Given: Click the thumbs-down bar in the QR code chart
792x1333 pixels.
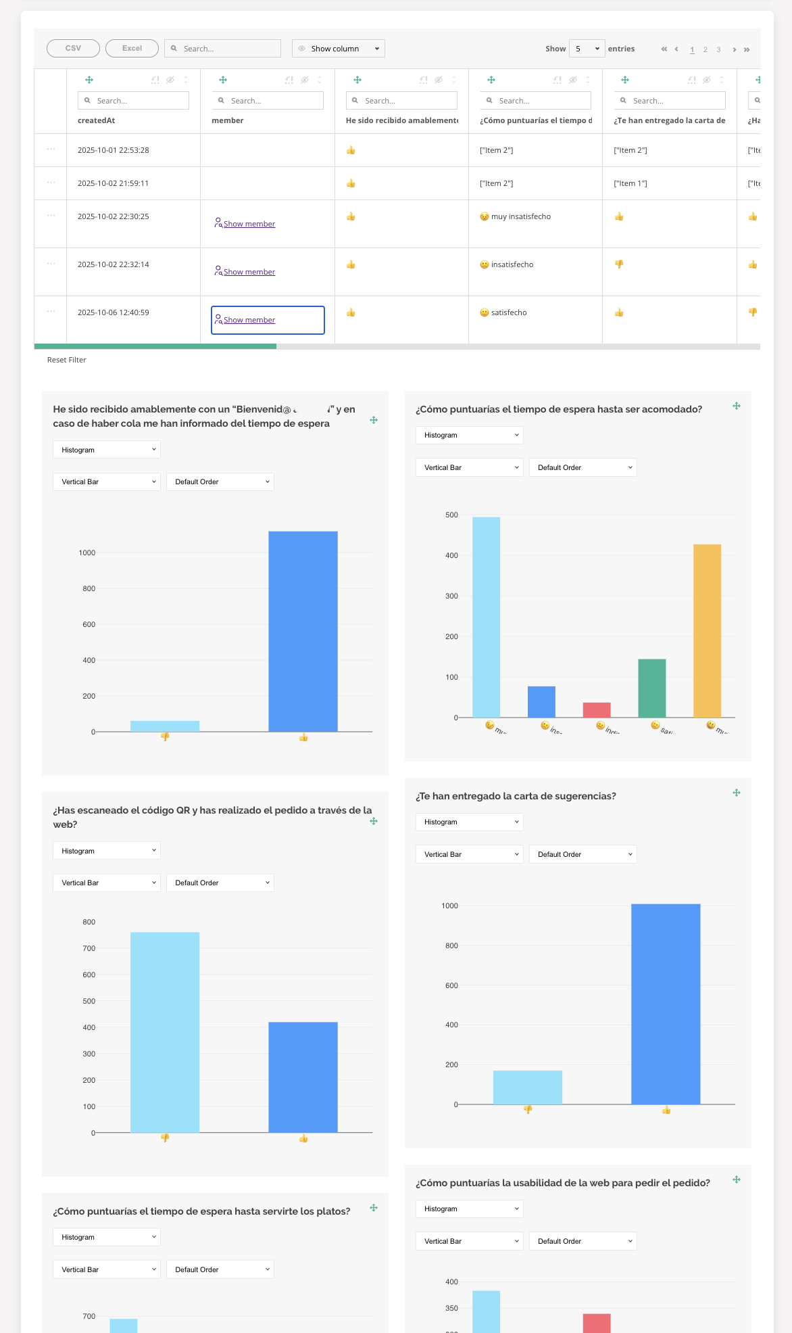Looking at the screenshot, I should pos(165,1033).
